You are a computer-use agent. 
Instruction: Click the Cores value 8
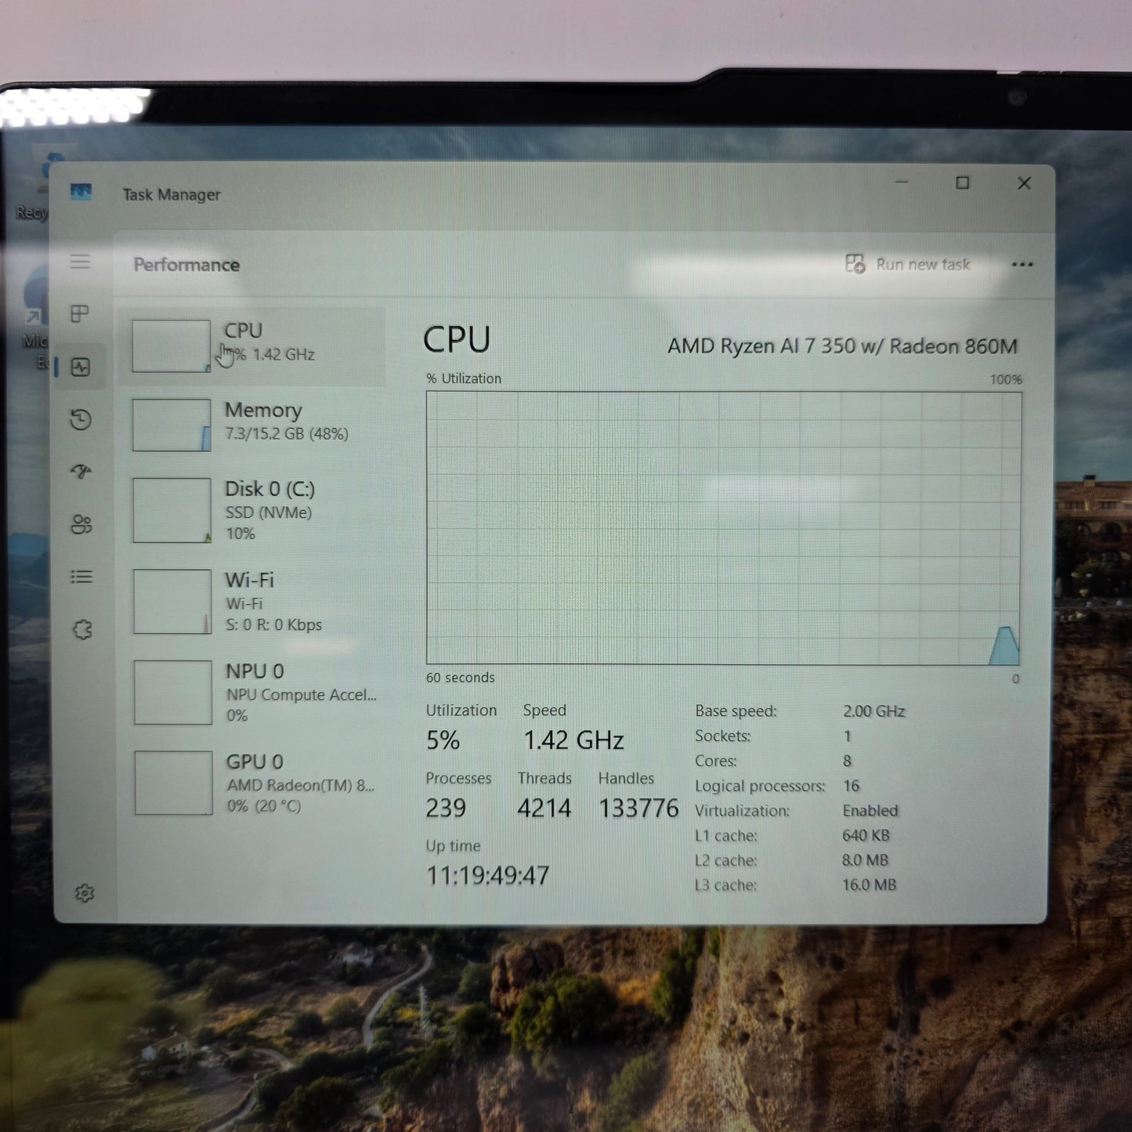coord(847,761)
